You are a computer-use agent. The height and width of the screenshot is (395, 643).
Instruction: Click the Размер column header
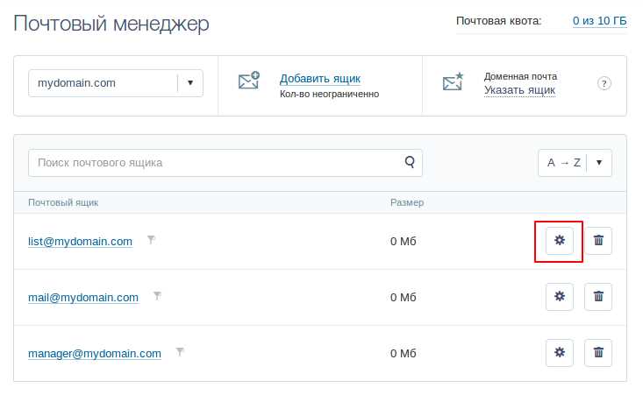pyautogui.click(x=407, y=202)
